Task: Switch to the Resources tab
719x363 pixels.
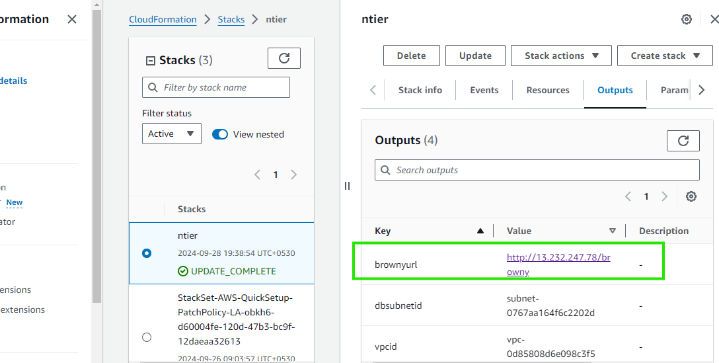Action: tap(548, 90)
